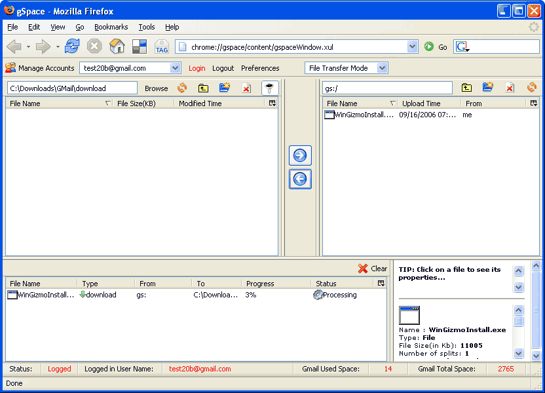
Task: Click the Logout link
Action: 223,68
